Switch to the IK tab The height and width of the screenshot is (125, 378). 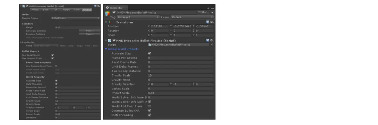[x=56, y=10]
